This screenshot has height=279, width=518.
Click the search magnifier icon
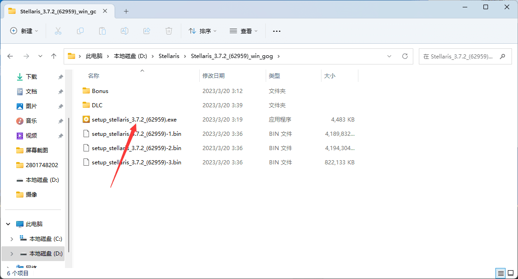(x=502, y=56)
